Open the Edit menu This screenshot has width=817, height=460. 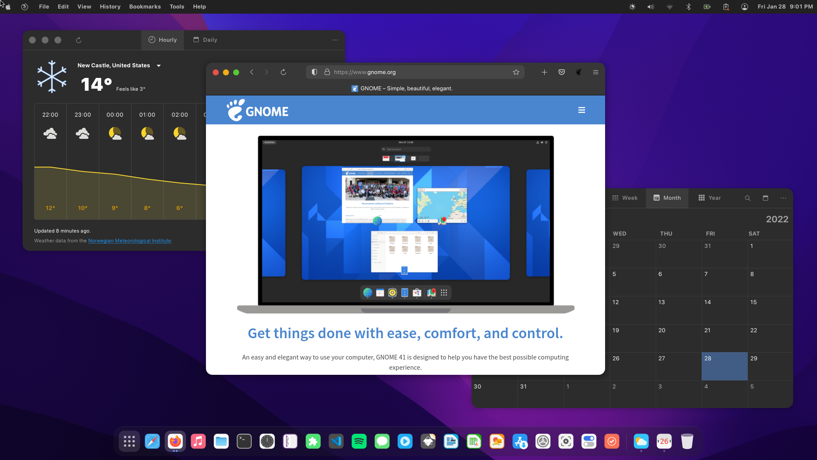(63, 7)
